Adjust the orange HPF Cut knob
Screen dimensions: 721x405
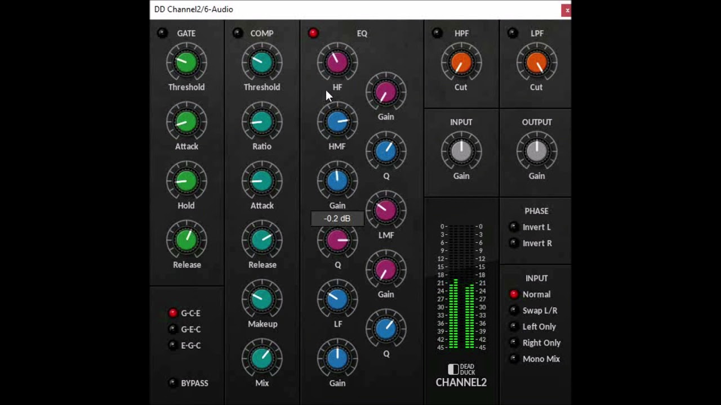(x=461, y=62)
